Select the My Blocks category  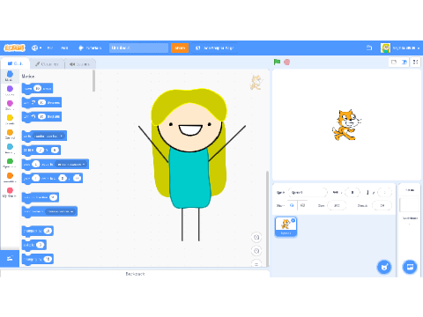[10, 192]
